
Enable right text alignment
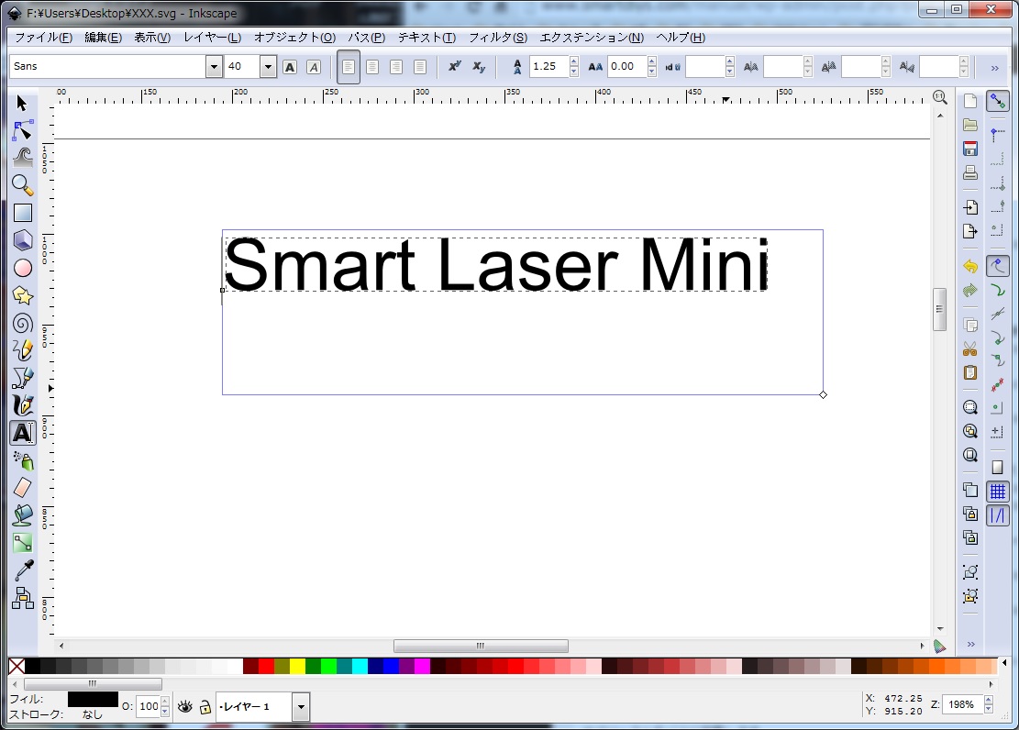coord(396,67)
